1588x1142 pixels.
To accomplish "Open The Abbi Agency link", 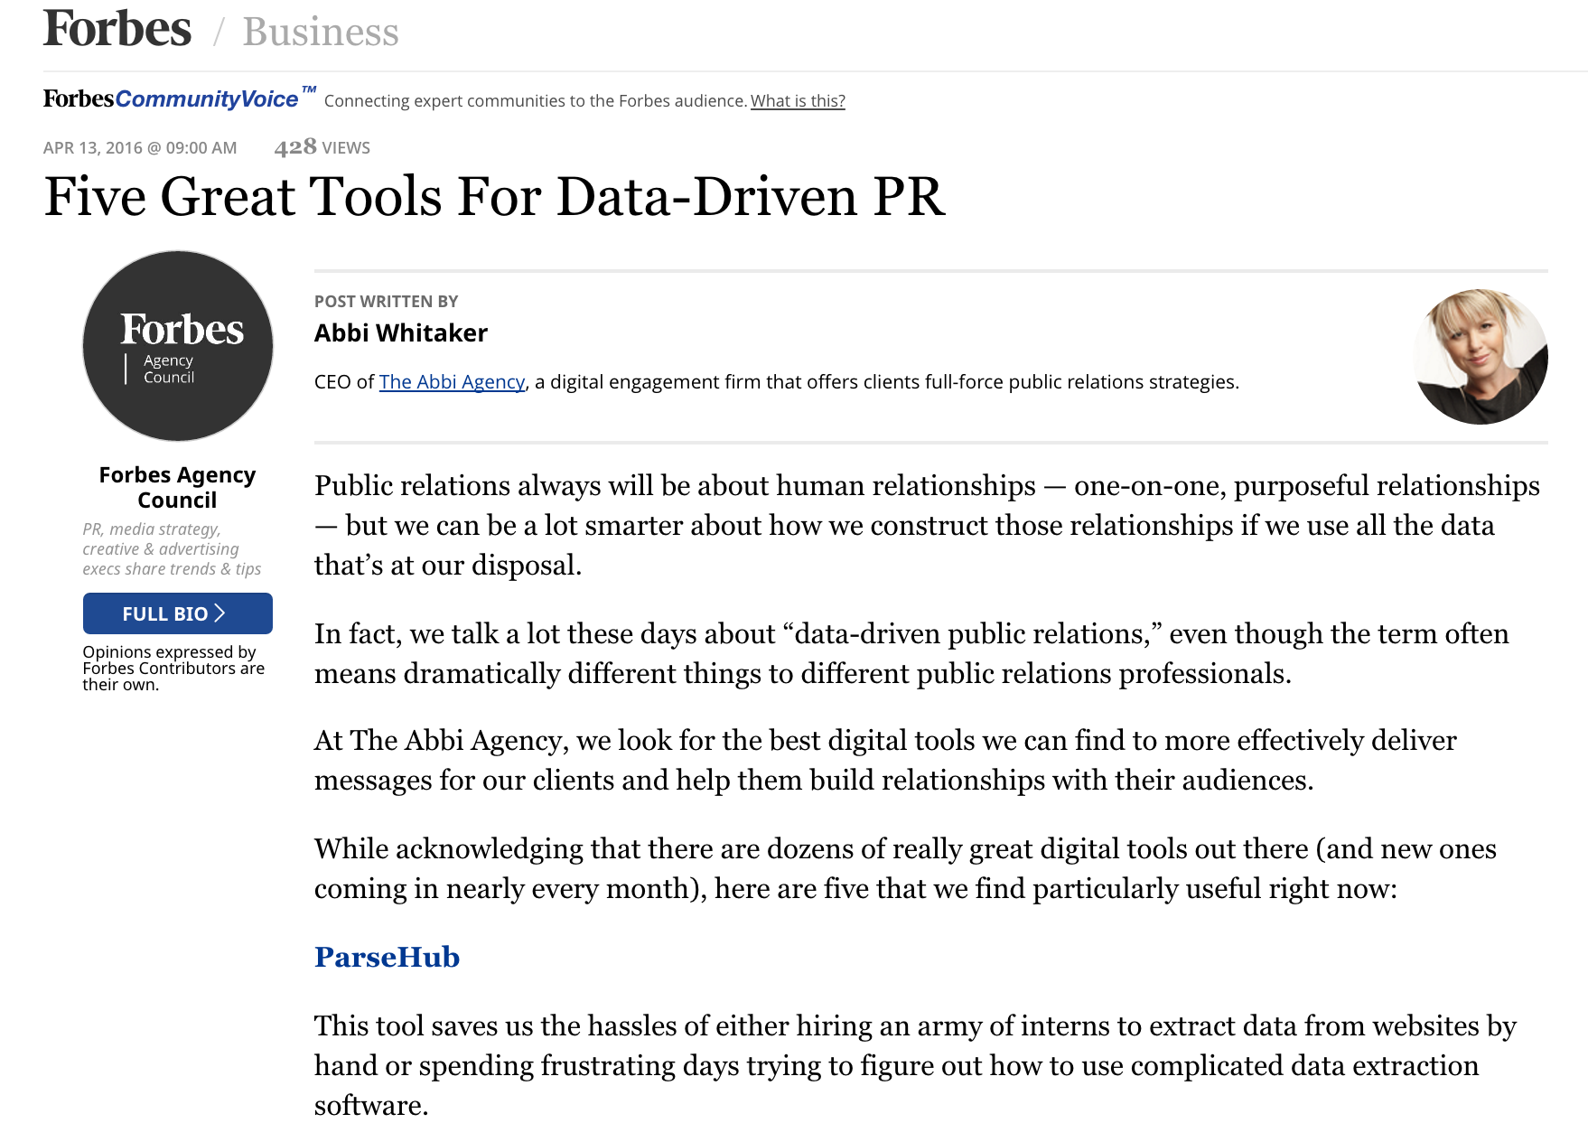I will [452, 381].
